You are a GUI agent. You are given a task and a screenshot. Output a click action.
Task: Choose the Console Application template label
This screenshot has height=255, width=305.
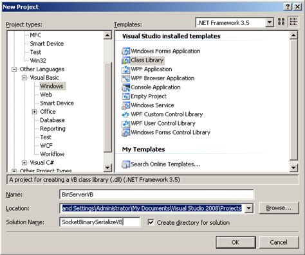156,87
